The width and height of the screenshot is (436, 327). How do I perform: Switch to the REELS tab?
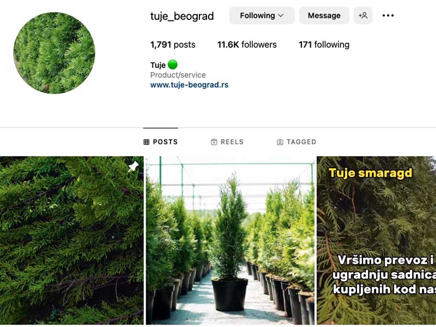click(227, 142)
